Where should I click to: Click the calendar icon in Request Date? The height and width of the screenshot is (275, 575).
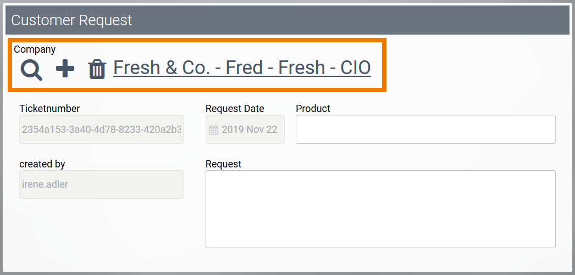pyautogui.click(x=213, y=130)
